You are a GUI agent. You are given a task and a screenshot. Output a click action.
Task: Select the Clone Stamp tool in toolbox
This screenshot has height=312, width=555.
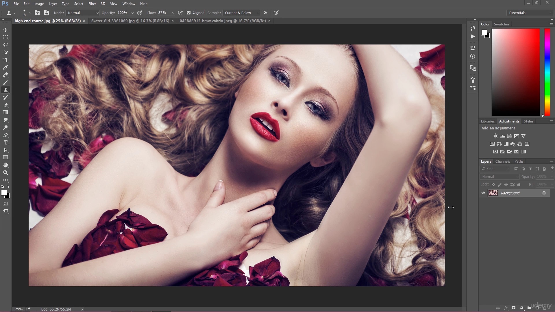5,90
